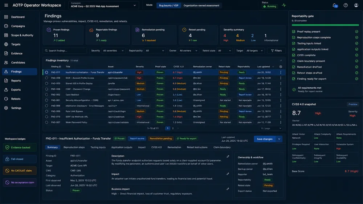Open the rows per page dropdown
The image size is (363, 204).
(x=271, y=128)
